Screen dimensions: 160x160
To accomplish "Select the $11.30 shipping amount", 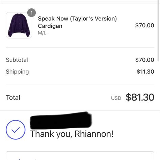I will click(x=145, y=72).
